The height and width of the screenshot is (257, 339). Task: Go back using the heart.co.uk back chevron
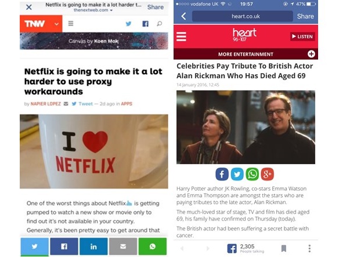183,16
